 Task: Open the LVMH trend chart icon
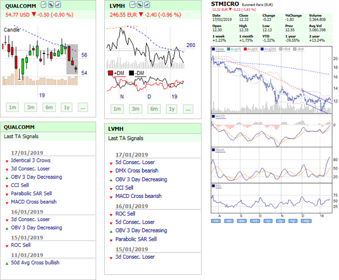tap(147, 5)
